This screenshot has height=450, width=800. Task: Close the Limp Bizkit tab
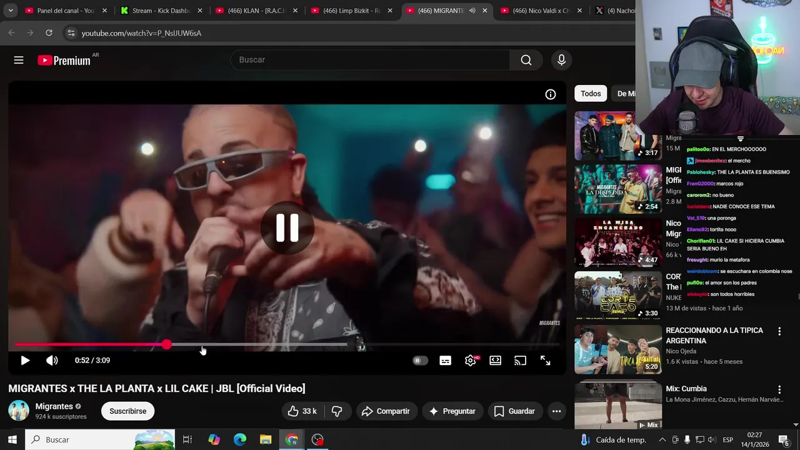pos(389,11)
